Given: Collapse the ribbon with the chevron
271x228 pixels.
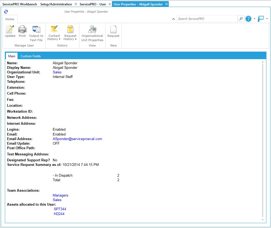Looking at the screenshot, I should click(x=174, y=19).
